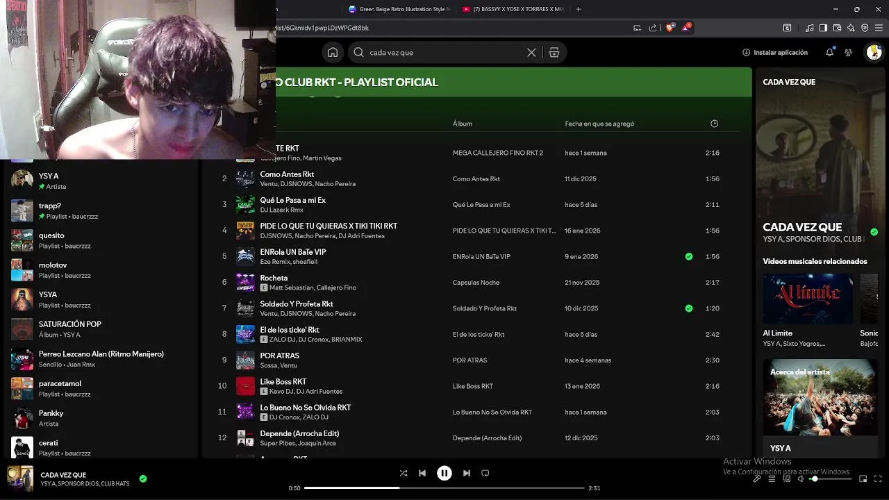Open MEGA CALLEJERO FINO RKT 2 album link
The width and height of the screenshot is (889, 500).
(498, 153)
